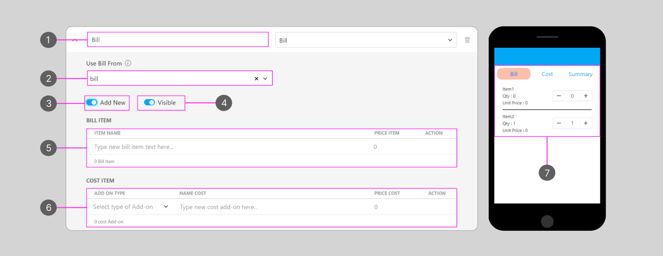This screenshot has width=663, height=256.
Task: Expand the Use Bill From dropdown arrow
Action: click(x=265, y=79)
